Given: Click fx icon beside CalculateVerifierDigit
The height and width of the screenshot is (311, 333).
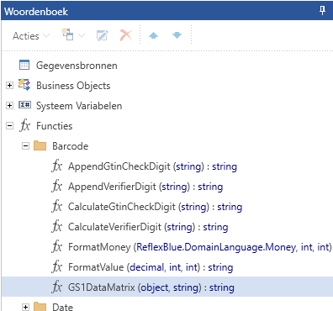Looking at the screenshot, I should click(57, 226).
